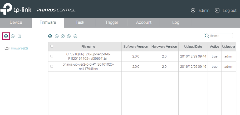Screen dimensions: 240x115
Task: Check the CPE210(UN) firmware row checkbox
Action: coord(52,56)
